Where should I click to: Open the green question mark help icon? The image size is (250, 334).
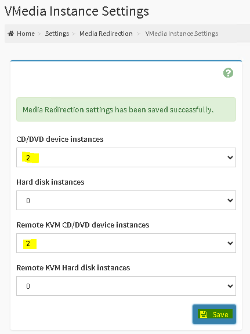[x=228, y=73]
